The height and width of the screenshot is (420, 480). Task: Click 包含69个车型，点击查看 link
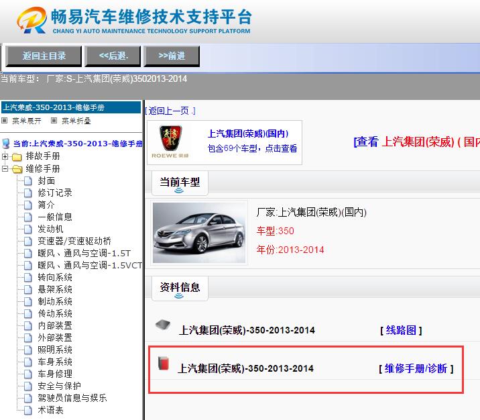[252, 148]
